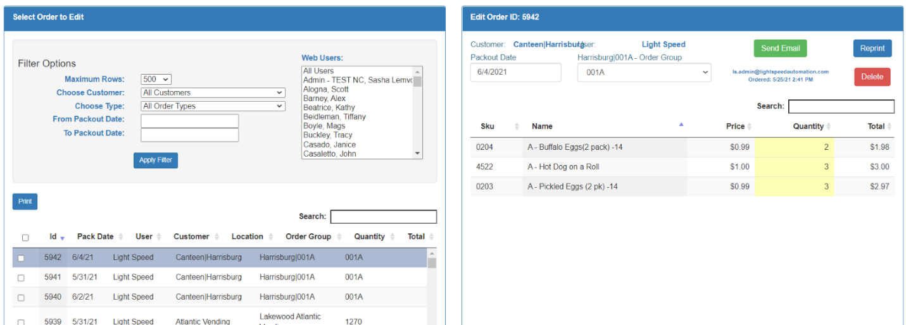Edit quantity for Buffalo Eggs row
This screenshot has width=906, height=325.
(794, 147)
